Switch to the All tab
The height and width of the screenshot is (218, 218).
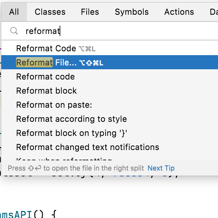14,12
